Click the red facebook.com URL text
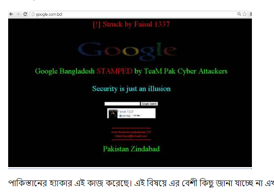The width and height of the screenshot is (274, 193). point(131,132)
